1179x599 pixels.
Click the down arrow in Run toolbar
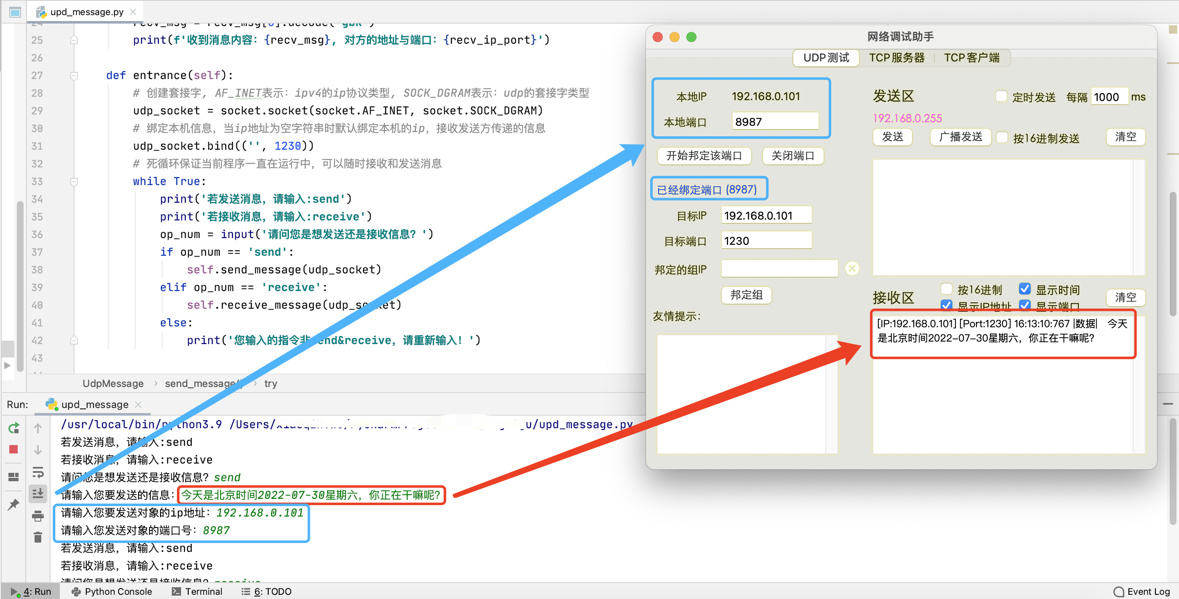38,450
